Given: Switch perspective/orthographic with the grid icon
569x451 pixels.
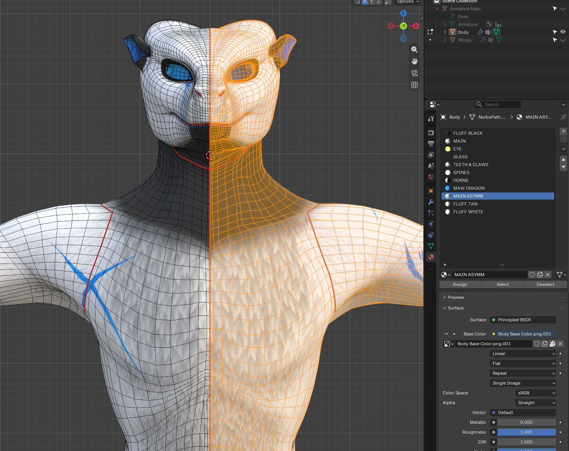Looking at the screenshot, I should 414,85.
